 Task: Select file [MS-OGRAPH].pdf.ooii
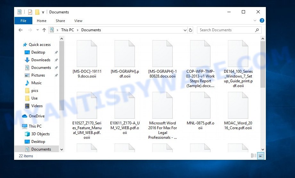click(125, 59)
